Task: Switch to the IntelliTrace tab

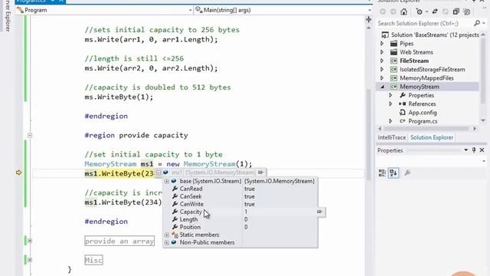Action: coord(391,138)
